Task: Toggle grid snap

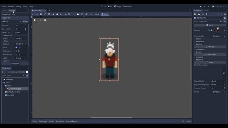Action: click(x=69, y=14)
